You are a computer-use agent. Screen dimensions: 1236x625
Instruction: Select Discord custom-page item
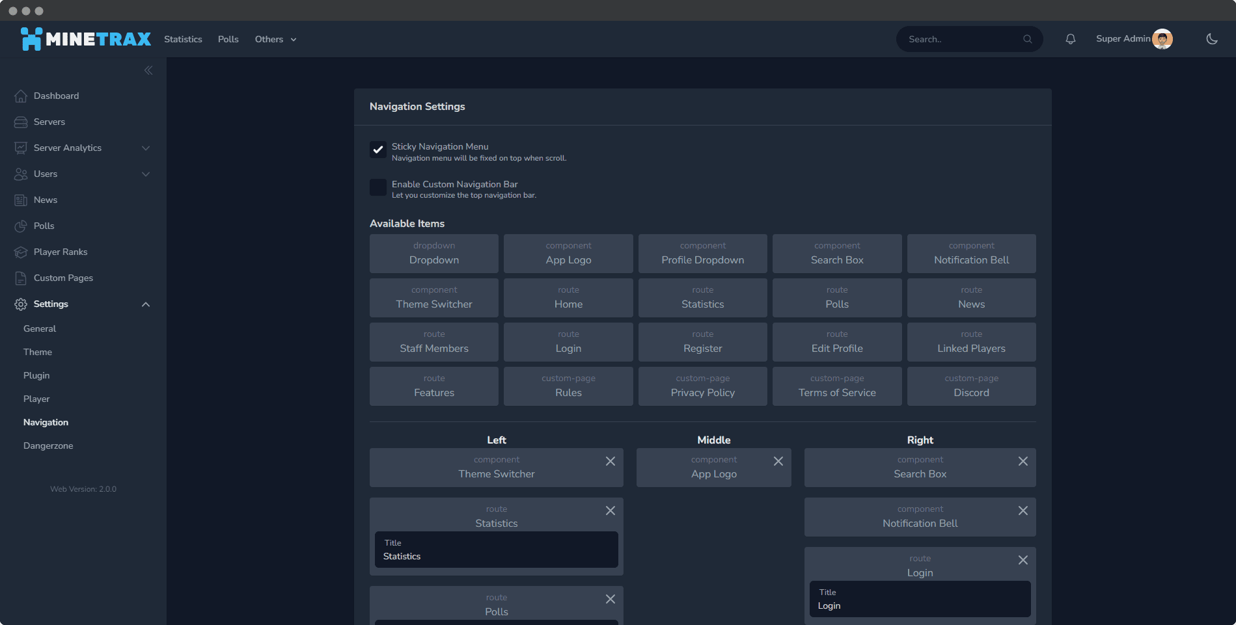[x=972, y=386]
